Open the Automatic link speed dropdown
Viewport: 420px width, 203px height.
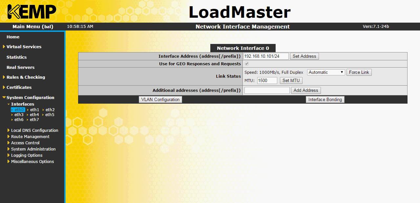pyautogui.click(x=326, y=72)
